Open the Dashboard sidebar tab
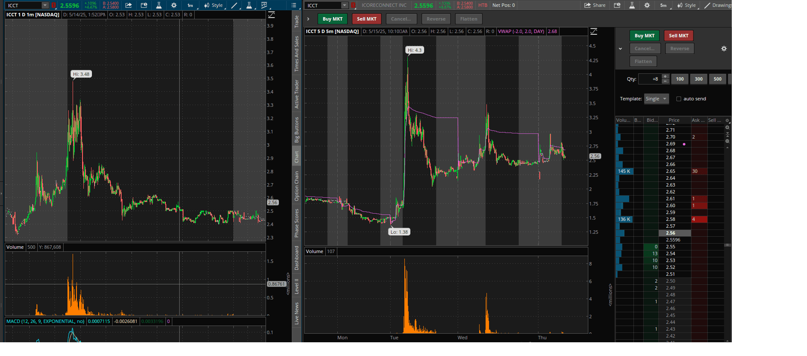The width and height of the screenshot is (807, 356). pos(297,258)
